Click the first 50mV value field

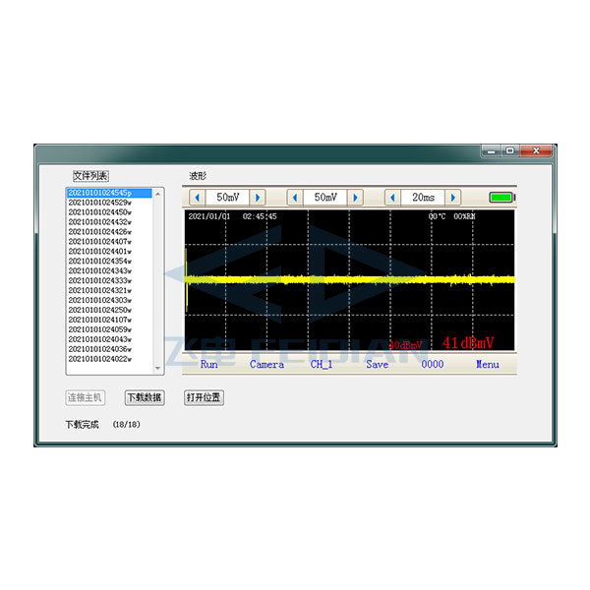[228, 198]
